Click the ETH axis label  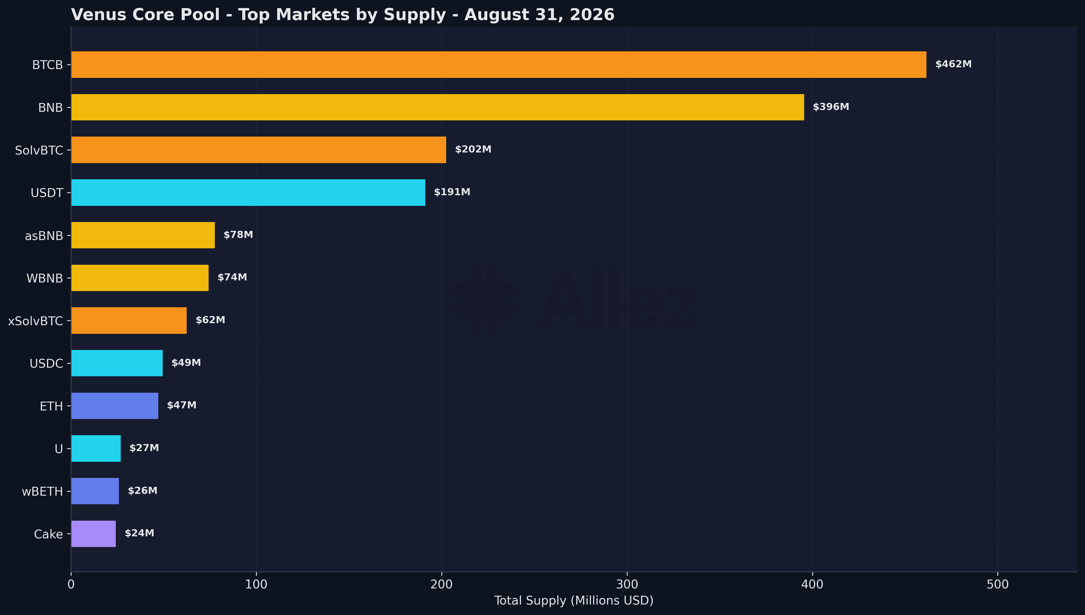(52, 406)
